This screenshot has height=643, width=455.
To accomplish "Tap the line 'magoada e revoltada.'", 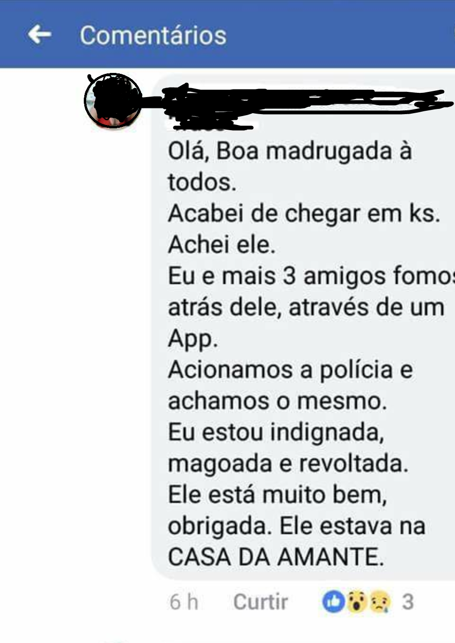I will 288,464.
